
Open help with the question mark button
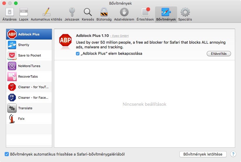point(233,154)
